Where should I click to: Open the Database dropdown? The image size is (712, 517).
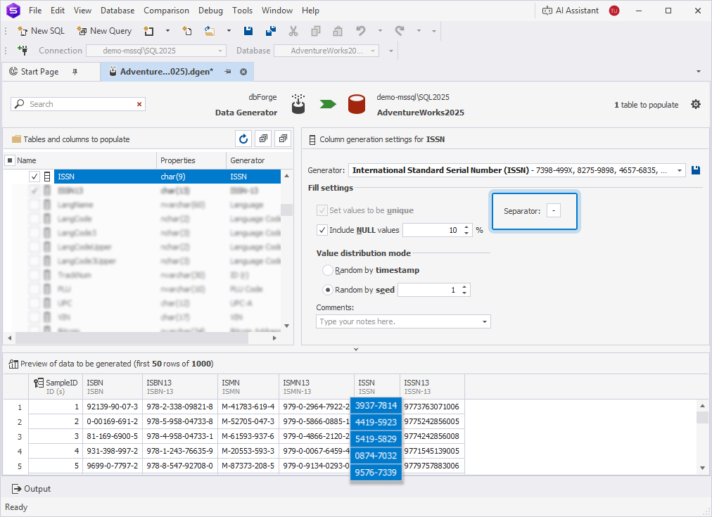click(374, 51)
